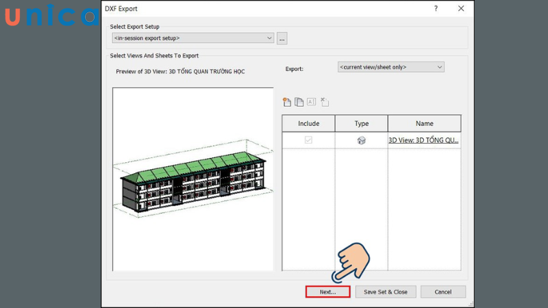Cancel the DXF Export dialog

(443, 292)
